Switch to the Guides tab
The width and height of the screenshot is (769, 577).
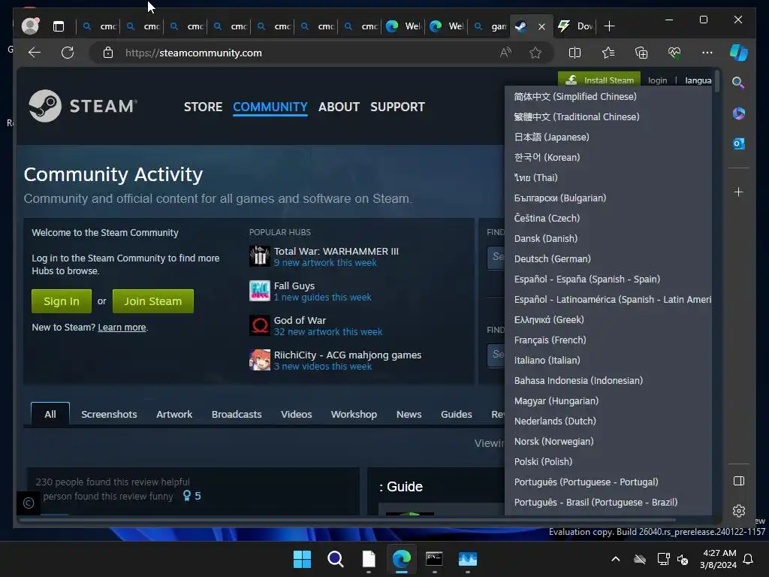coord(456,414)
